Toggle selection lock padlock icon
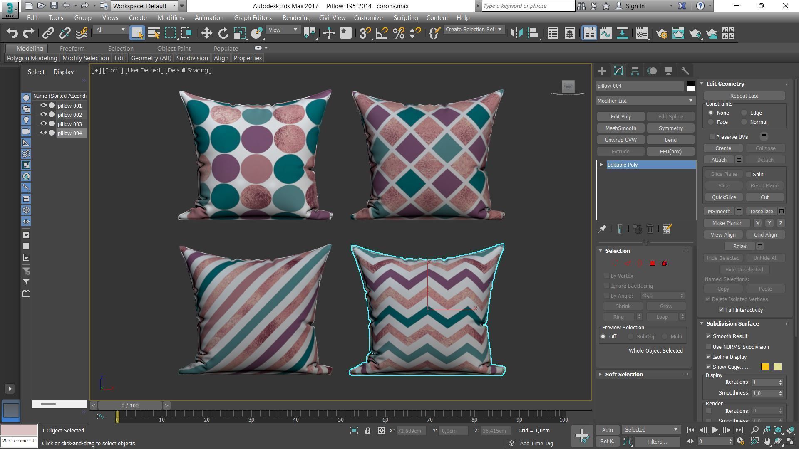The height and width of the screenshot is (449, 799). tap(368, 431)
